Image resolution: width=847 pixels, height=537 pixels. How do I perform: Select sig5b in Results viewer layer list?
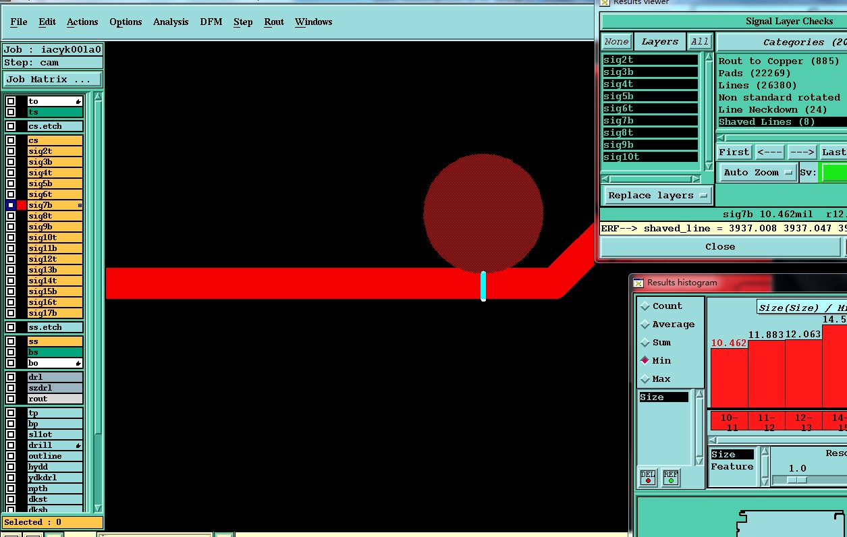tap(651, 96)
